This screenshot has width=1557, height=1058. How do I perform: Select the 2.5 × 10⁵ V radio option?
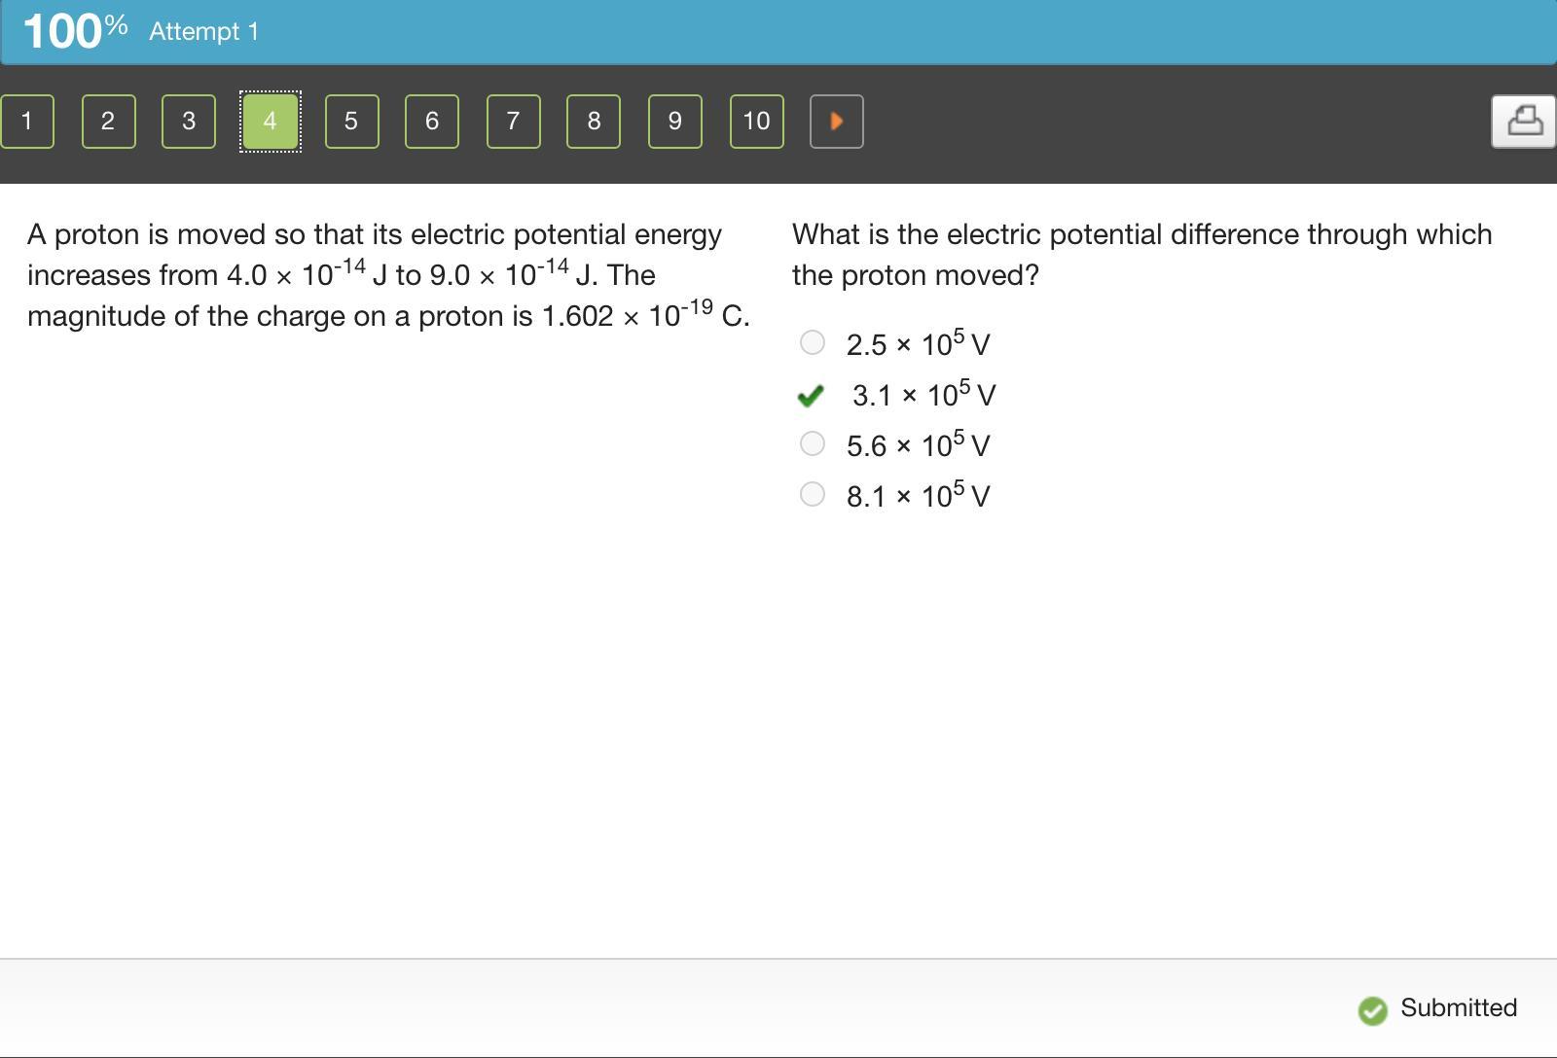tap(812, 342)
